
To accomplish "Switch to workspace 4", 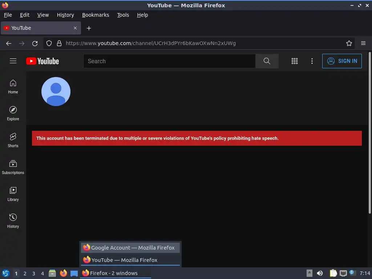I will pos(43,274).
